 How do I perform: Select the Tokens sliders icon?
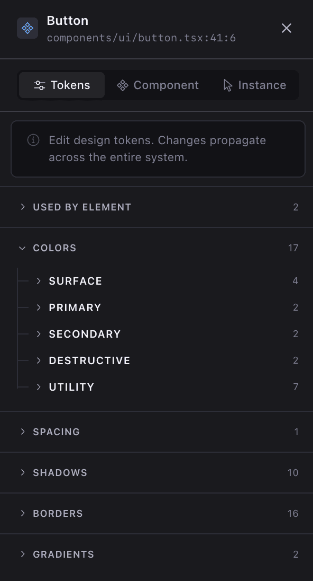41,85
